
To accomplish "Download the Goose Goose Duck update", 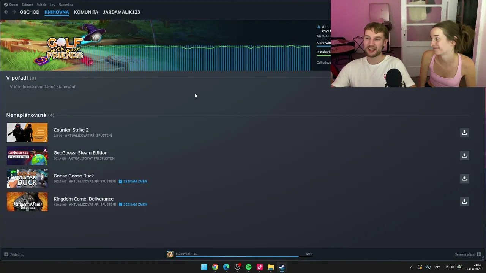I will point(464,179).
